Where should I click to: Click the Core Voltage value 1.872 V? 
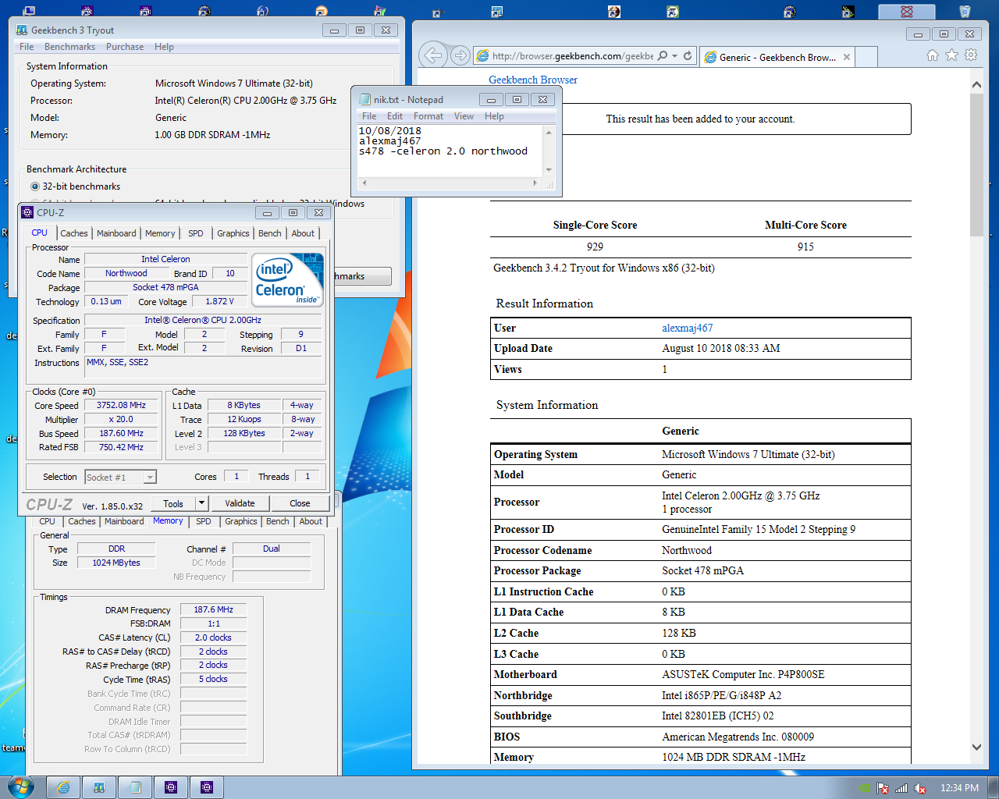pos(219,301)
